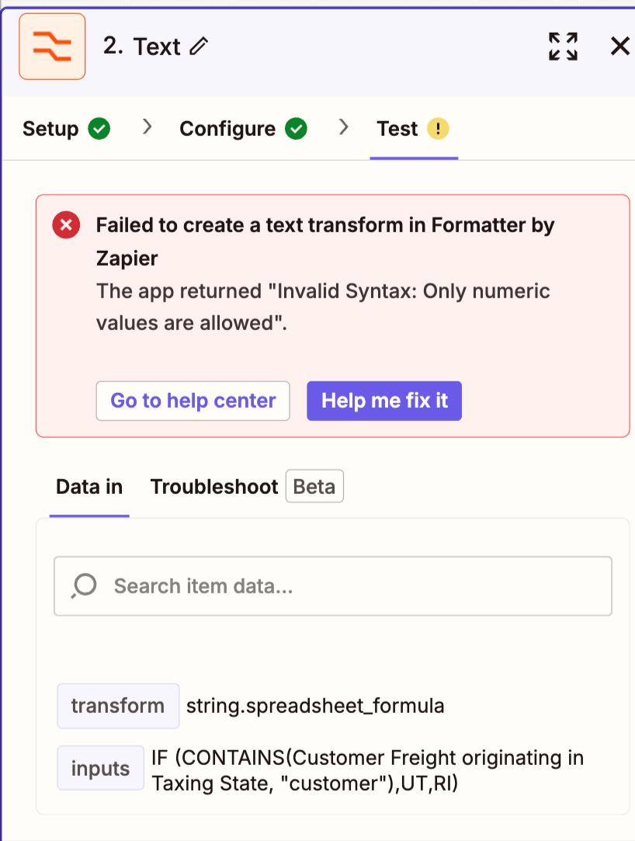The image size is (635, 841).
Task: Switch to Data in tab
Action: point(89,487)
